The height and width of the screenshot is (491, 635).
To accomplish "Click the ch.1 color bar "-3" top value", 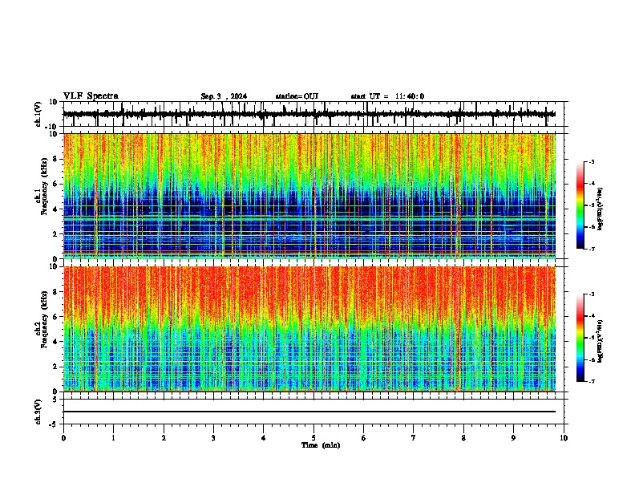I will tap(591, 161).
